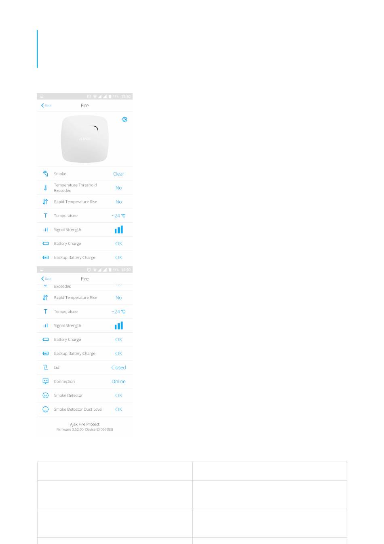Tap the Lid 'Closed' status value
Viewport: 384px width, 544px height.
pyautogui.click(x=118, y=368)
